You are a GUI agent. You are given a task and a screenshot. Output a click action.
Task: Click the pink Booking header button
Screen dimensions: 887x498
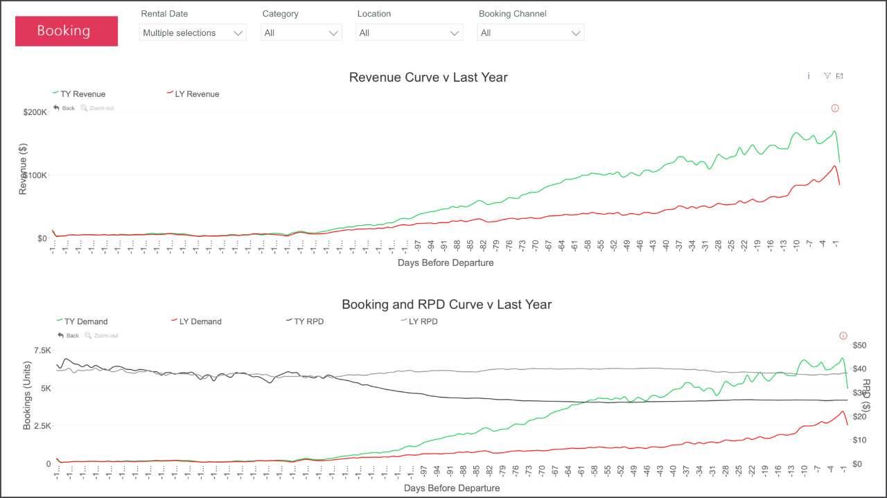pos(67,30)
